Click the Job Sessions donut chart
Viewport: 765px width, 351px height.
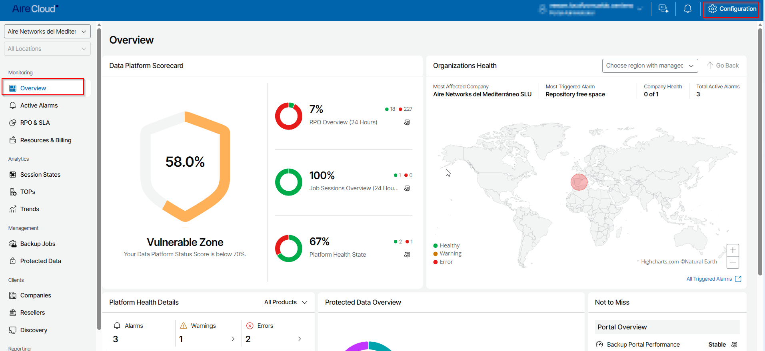pyautogui.click(x=289, y=182)
